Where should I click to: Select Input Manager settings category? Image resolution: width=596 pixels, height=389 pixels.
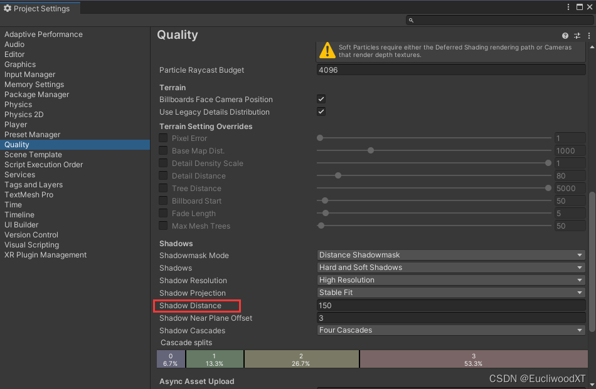(29, 75)
